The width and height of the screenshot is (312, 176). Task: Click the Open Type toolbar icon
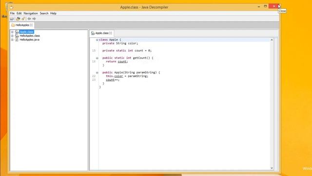pos(18,19)
